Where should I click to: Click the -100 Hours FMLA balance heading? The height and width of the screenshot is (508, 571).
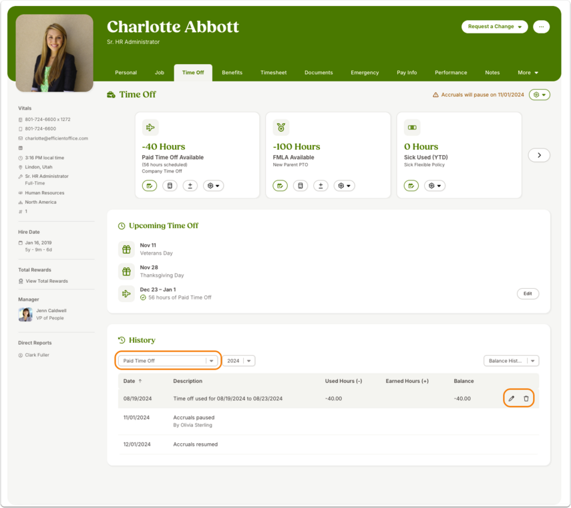297,146
